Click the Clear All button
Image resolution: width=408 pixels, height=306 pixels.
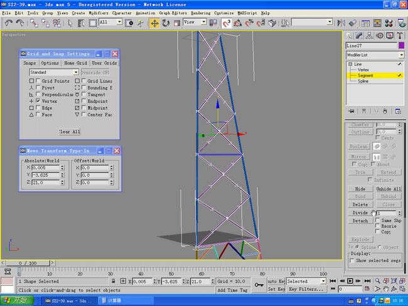(x=69, y=132)
